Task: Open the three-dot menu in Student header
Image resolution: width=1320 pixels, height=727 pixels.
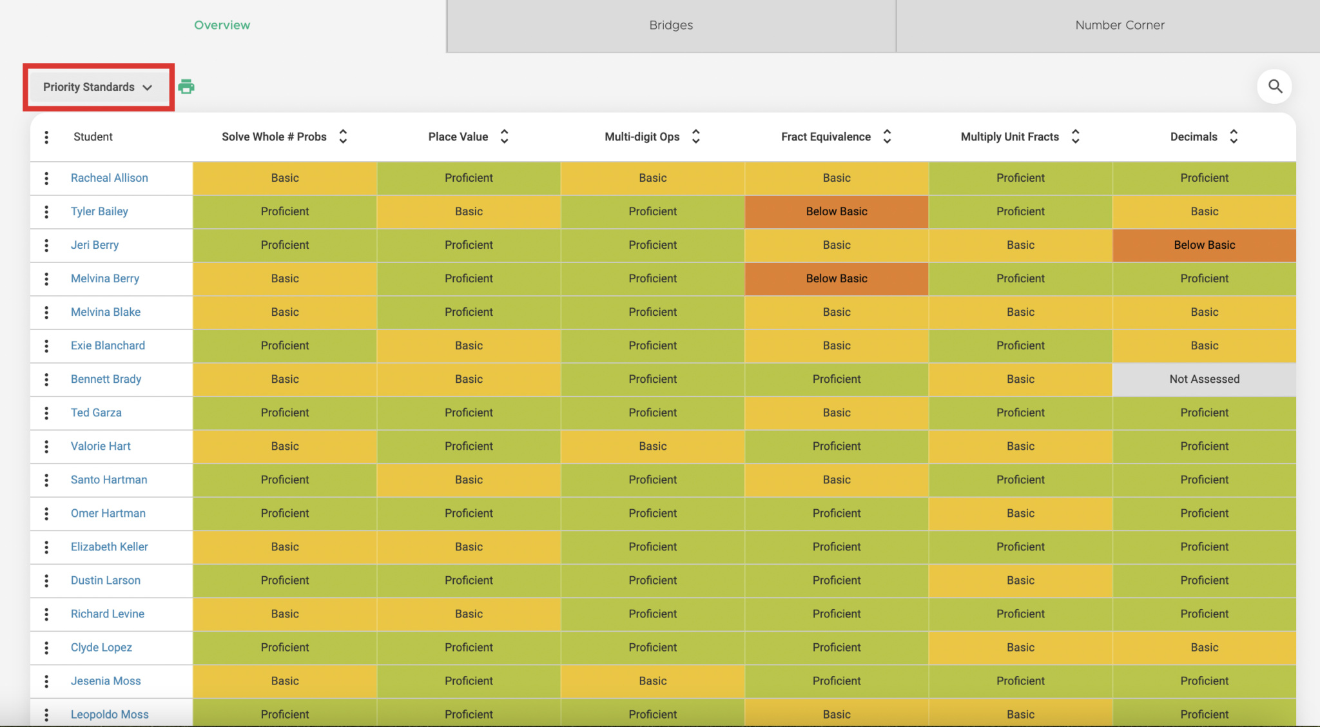Action: point(46,137)
